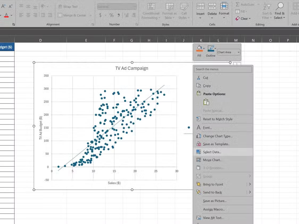Expand the Bring to Front submenu arrow
The height and width of the screenshot is (224, 299).
coord(250,184)
